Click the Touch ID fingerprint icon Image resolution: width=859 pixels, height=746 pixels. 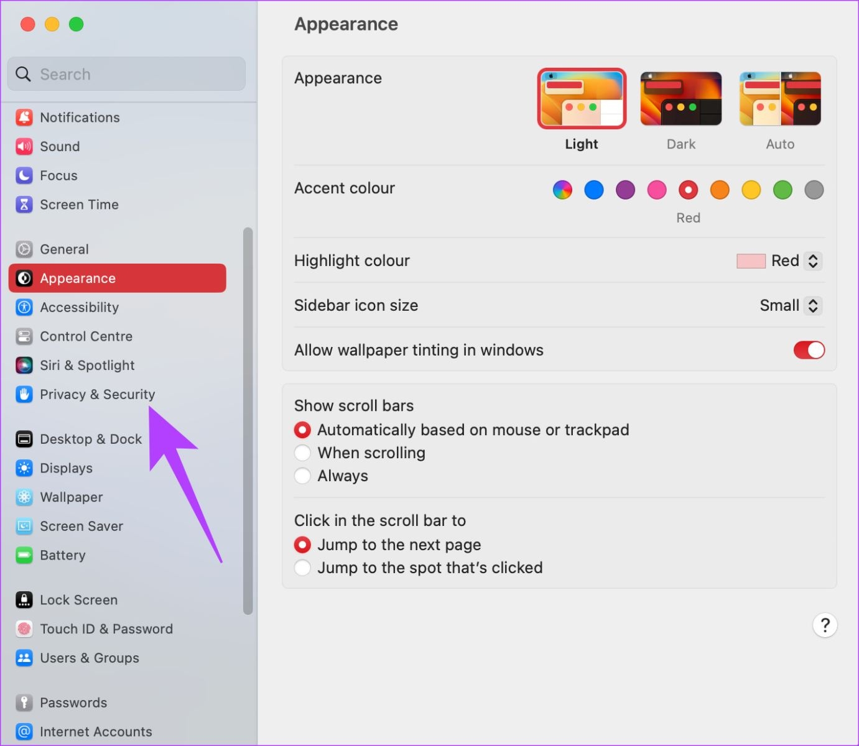(x=24, y=629)
